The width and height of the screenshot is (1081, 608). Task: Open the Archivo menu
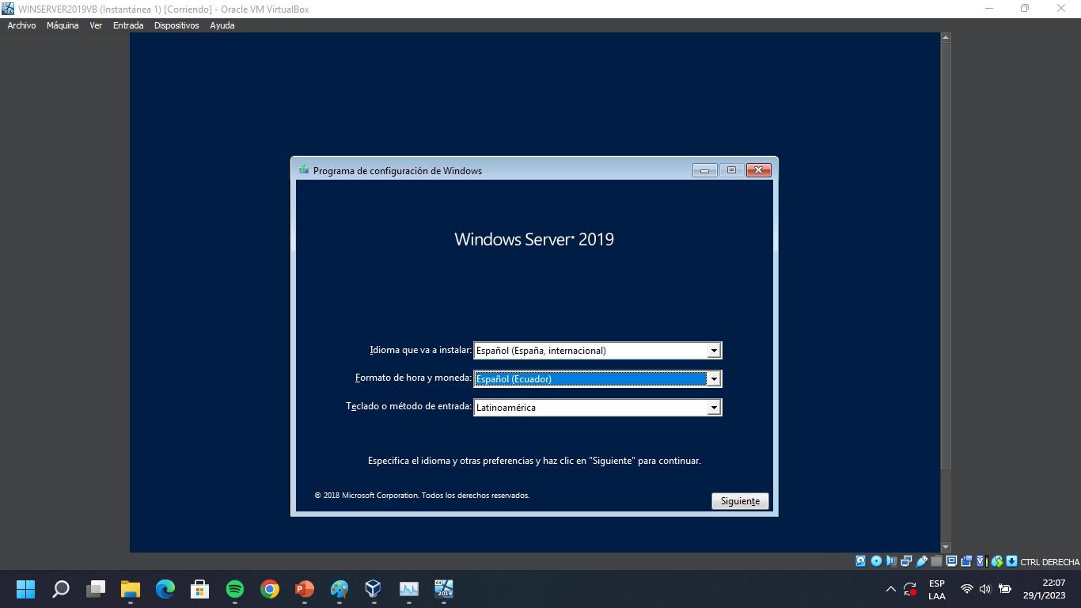pyautogui.click(x=21, y=25)
